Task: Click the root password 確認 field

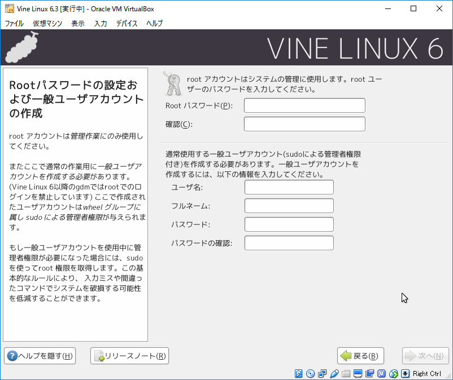Action: click(304, 124)
